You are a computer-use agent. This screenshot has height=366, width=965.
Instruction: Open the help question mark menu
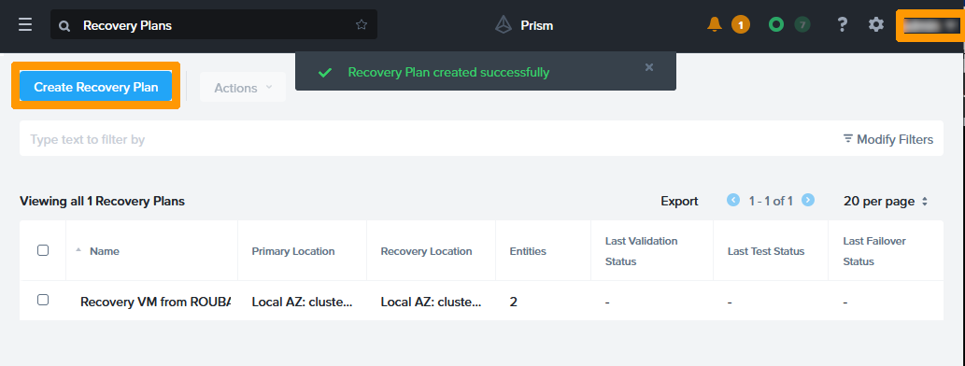tap(843, 24)
